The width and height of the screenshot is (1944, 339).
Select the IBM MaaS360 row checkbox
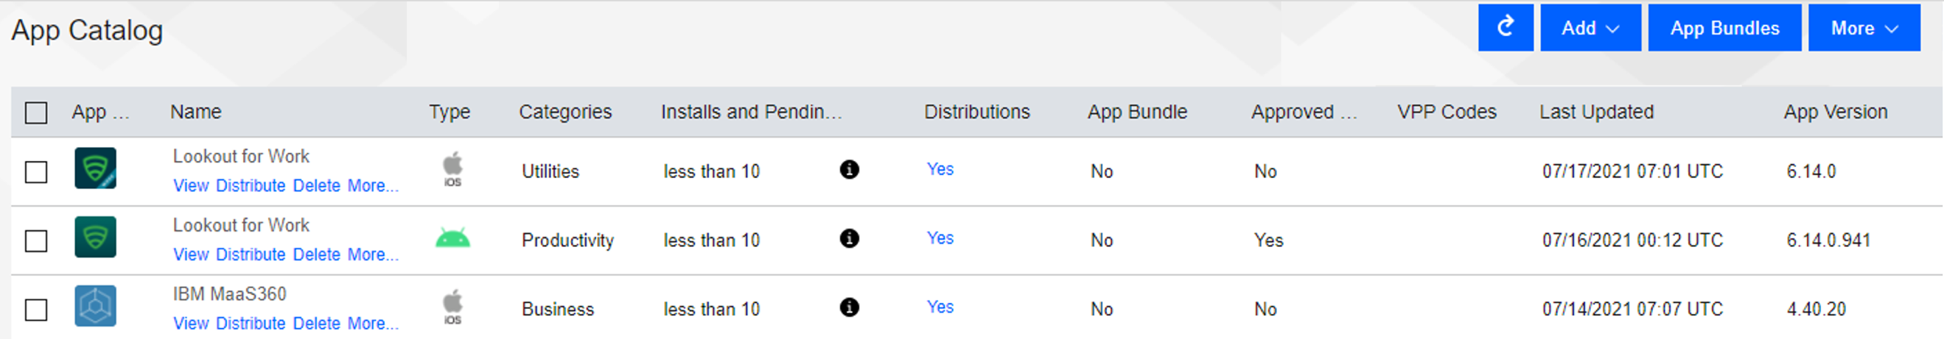point(36,310)
